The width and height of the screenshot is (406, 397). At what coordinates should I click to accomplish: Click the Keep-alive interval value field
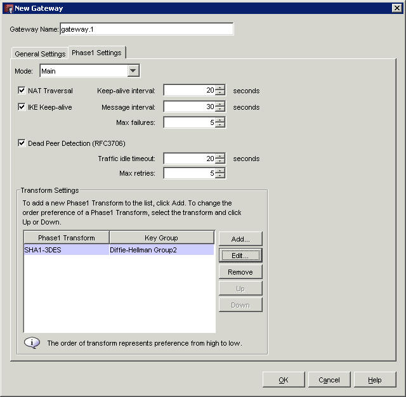click(190, 90)
